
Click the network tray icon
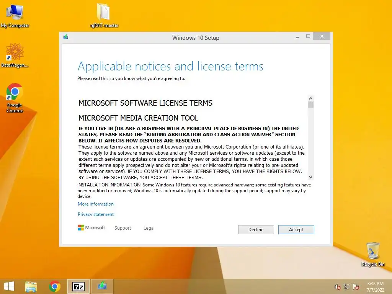click(347, 287)
